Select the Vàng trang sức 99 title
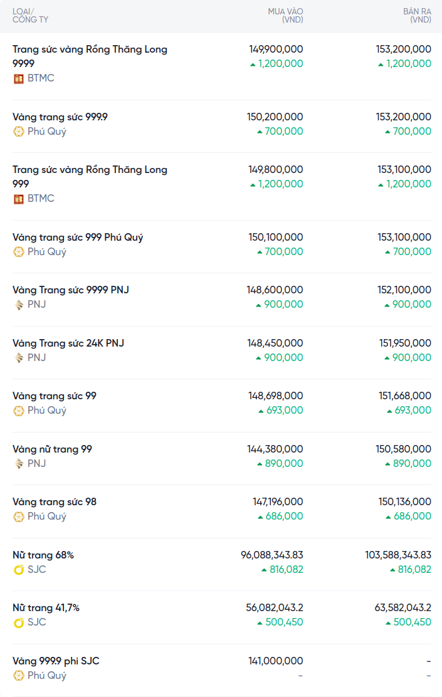Screen dimensions: 442x697 pos(55,396)
